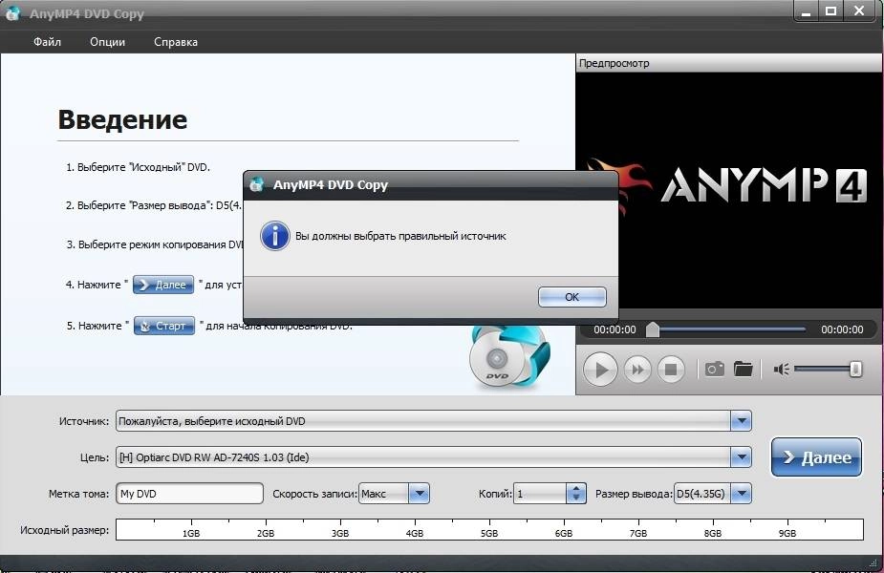Image resolution: width=884 pixels, height=573 pixels.
Task: Expand the Источник dropdown
Action: pyautogui.click(x=741, y=421)
